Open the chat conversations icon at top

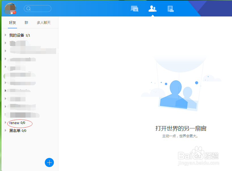(134, 9)
